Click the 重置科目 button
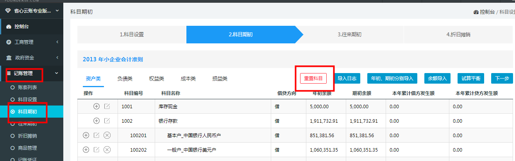 click(x=313, y=78)
